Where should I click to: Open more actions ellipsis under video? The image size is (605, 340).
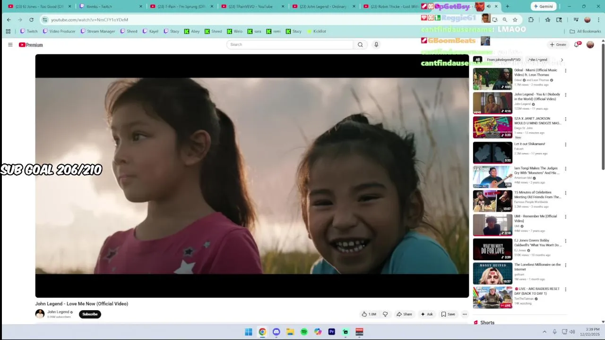(465, 314)
